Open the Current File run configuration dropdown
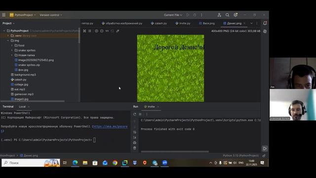316x178 pixels. coord(173,15)
